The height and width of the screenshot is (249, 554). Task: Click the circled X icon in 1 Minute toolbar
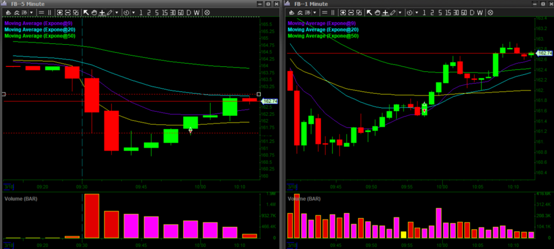click(490, 12)
